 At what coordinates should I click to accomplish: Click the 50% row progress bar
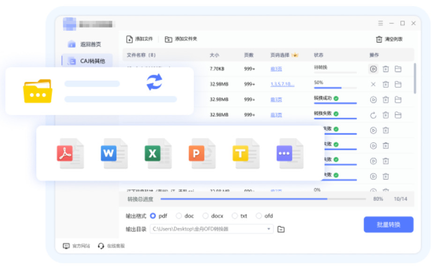335,88
